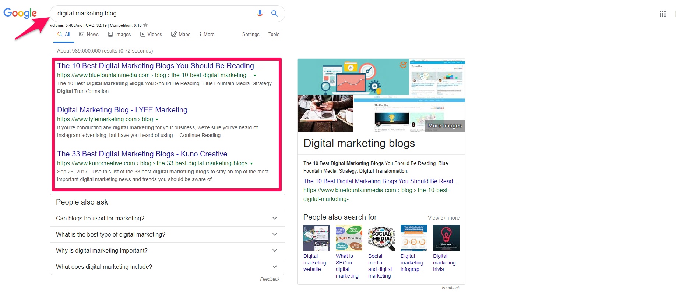Expand 'Why is digital marketing important?'
Image resolution: width=676 pixels, height=292 pixels.
168,250
